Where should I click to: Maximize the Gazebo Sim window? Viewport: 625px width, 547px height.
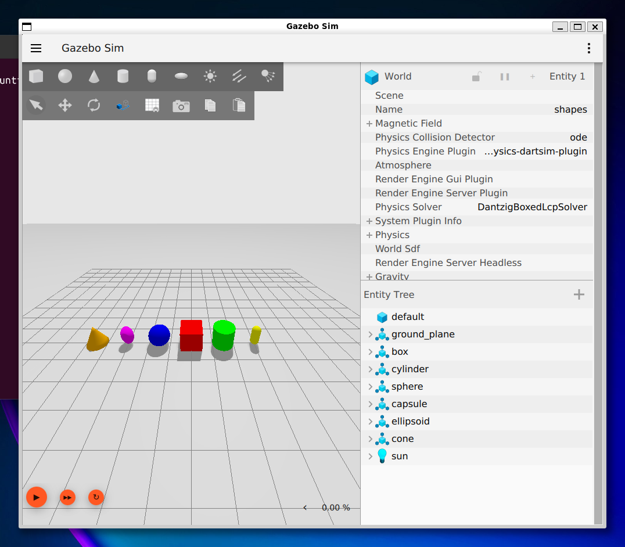[x=577, y=27]
